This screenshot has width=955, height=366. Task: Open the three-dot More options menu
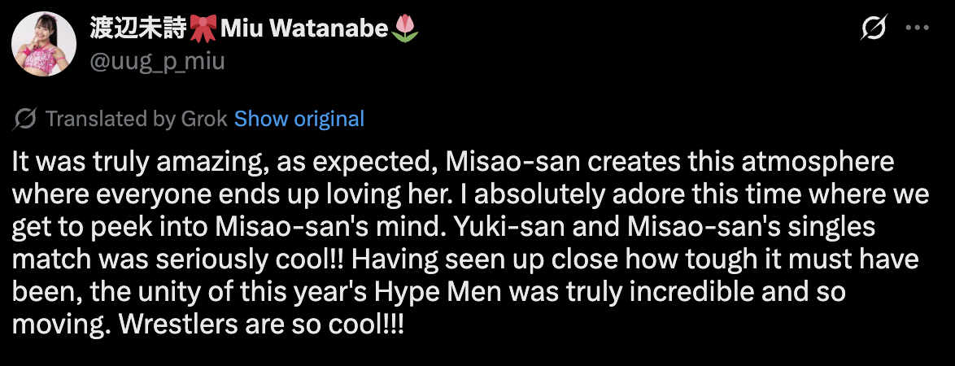(917, 30)
